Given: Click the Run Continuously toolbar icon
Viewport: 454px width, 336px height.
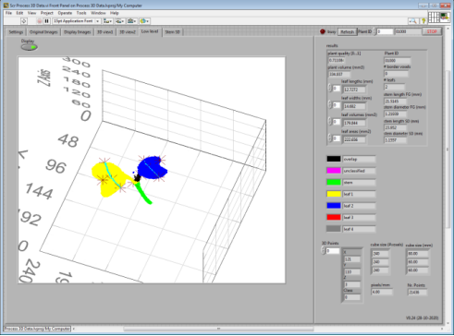Looking at the screenshot, I should [x=24, y=21].
